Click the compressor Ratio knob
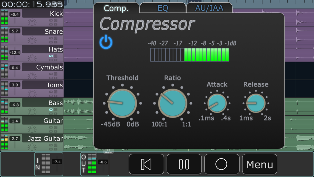The width and height of the screenshot is (314, 177). (172, 103)
